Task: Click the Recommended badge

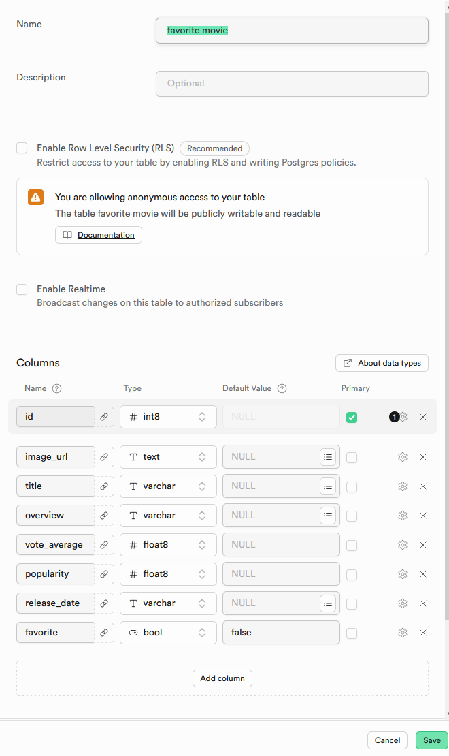Action: (214, 148)
